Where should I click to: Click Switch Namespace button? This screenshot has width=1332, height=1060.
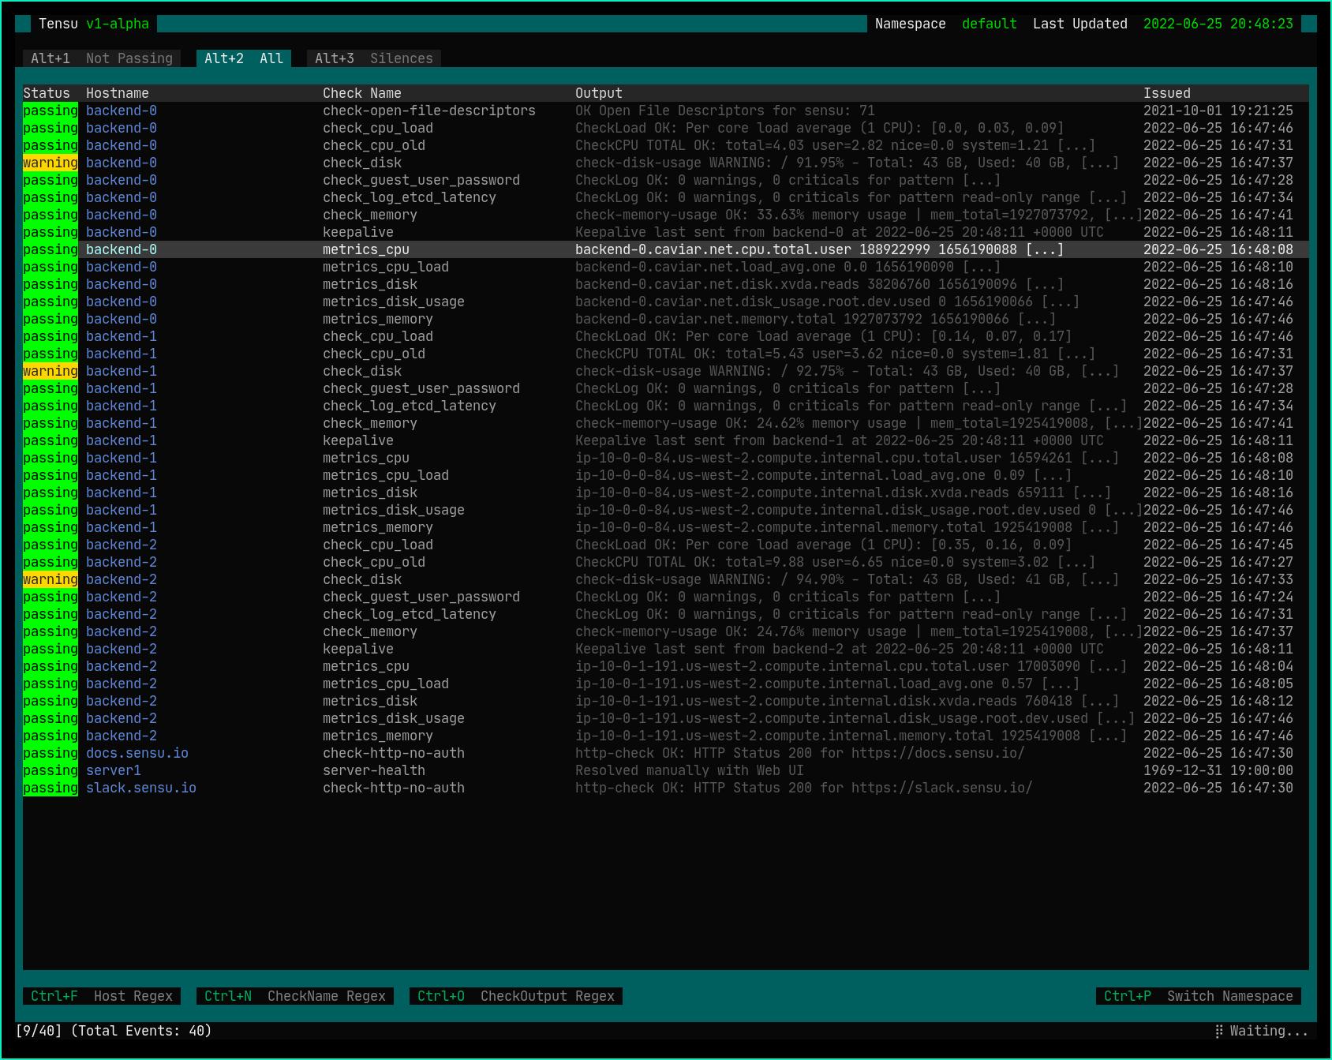pyautogui.click(x=1199, y=996)
